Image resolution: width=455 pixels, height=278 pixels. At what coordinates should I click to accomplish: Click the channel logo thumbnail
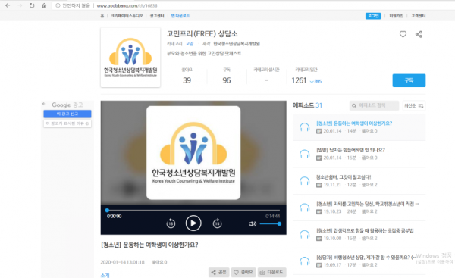[130, 57]
